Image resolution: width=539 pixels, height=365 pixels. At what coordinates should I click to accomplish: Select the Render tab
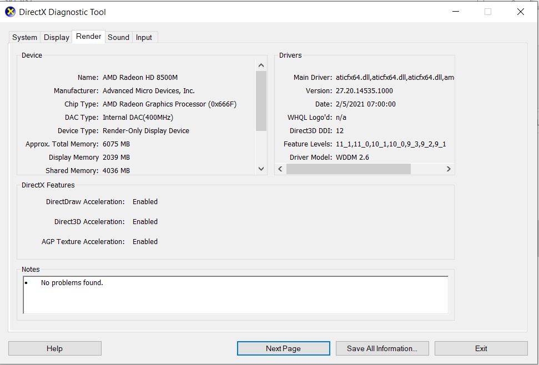89,37
